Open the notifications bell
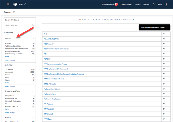Screen dimensions: 173x122 click(154, 4)
